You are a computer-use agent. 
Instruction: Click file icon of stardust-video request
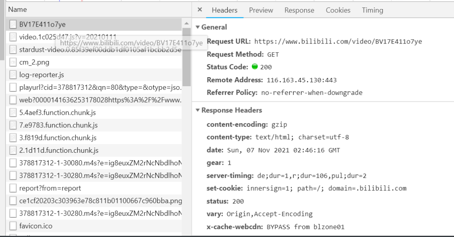click(x=13, y=49)
